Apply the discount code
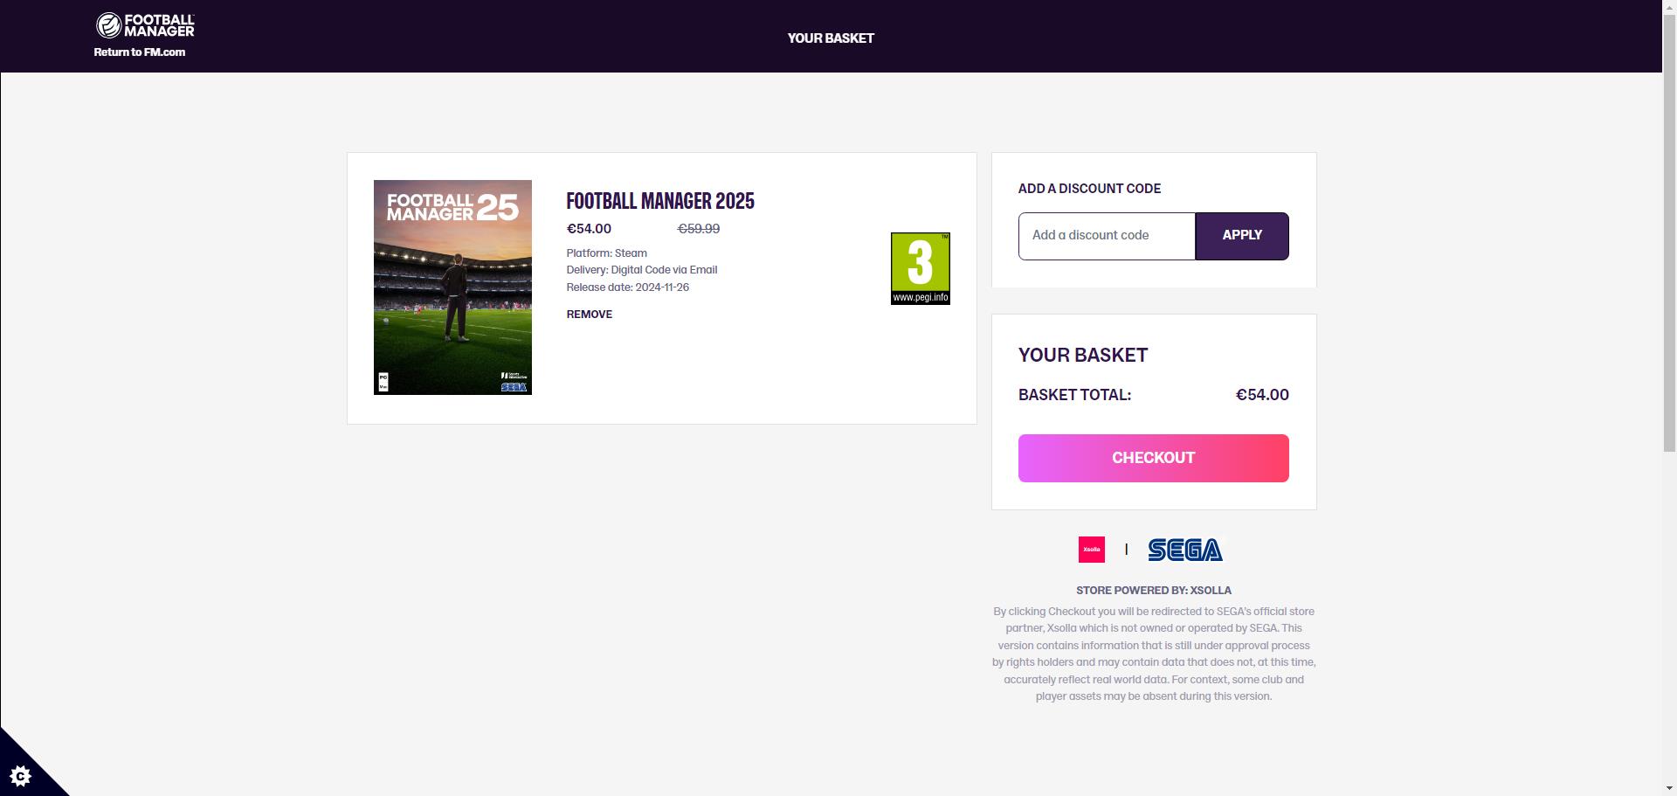 point(1241,236)
